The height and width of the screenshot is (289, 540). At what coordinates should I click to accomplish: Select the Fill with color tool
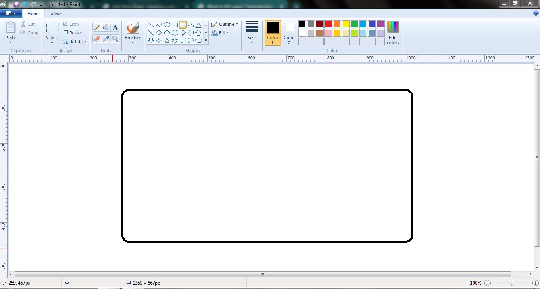(x=105, y=27)
